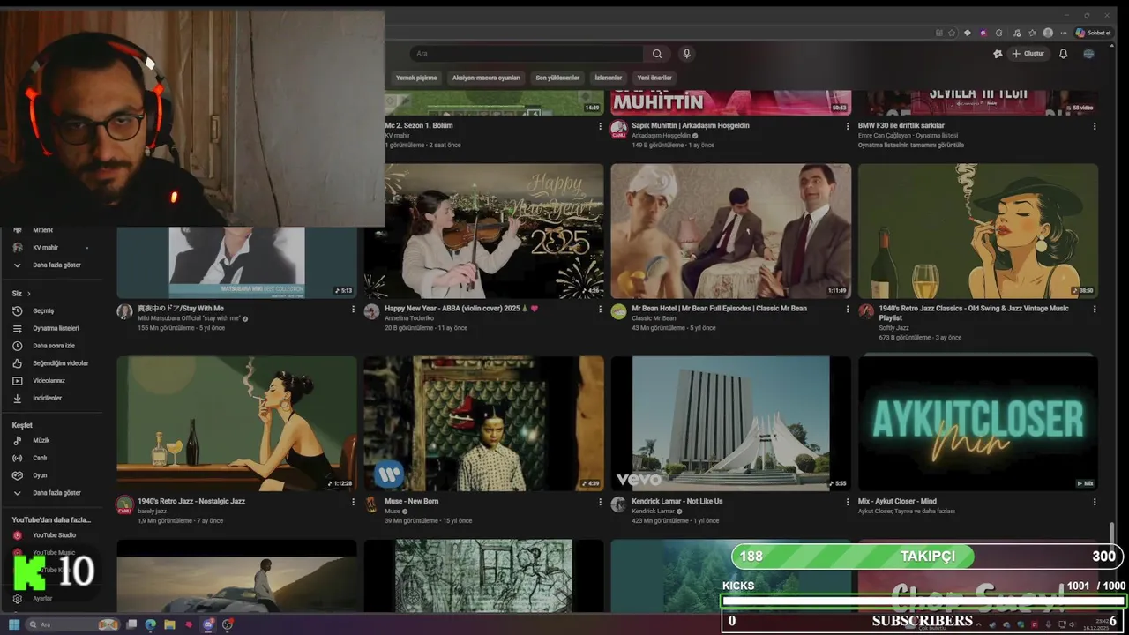Open Aykut Closer Mix thumbnail
This screenshot has width=1129, height=635.
tap(977, 423)
